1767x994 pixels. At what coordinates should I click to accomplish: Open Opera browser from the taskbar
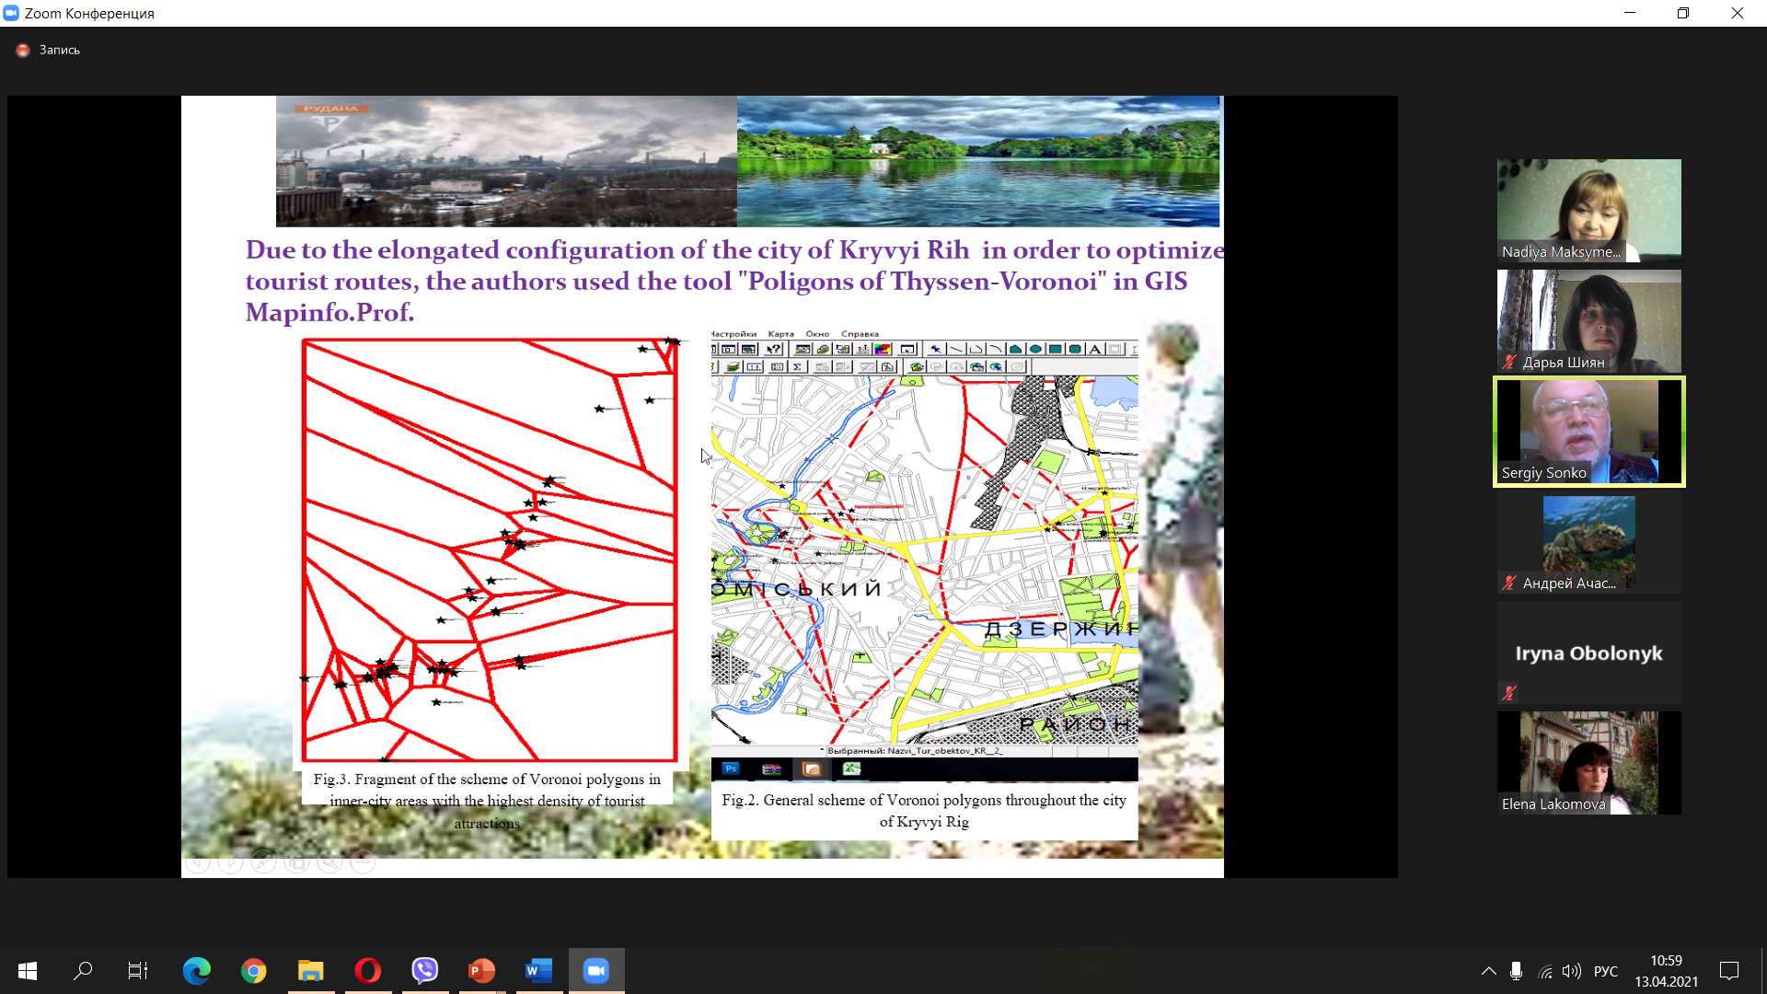coord(367,971)
